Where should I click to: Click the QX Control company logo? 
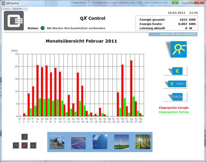tap(14, 21)
